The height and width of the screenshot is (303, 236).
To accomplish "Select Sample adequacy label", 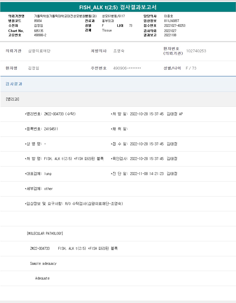I will tap(43, 263).
